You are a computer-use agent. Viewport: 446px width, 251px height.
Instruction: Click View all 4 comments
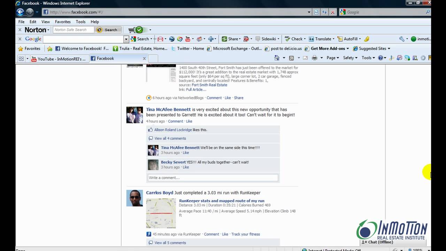[x=170, y=138]
